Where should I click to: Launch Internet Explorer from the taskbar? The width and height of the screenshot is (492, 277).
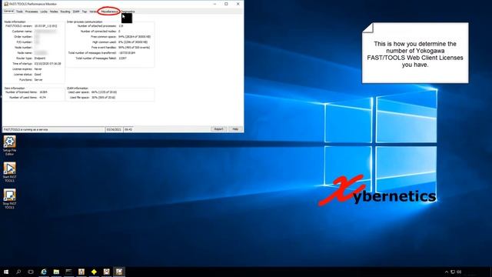pos(44,272)
